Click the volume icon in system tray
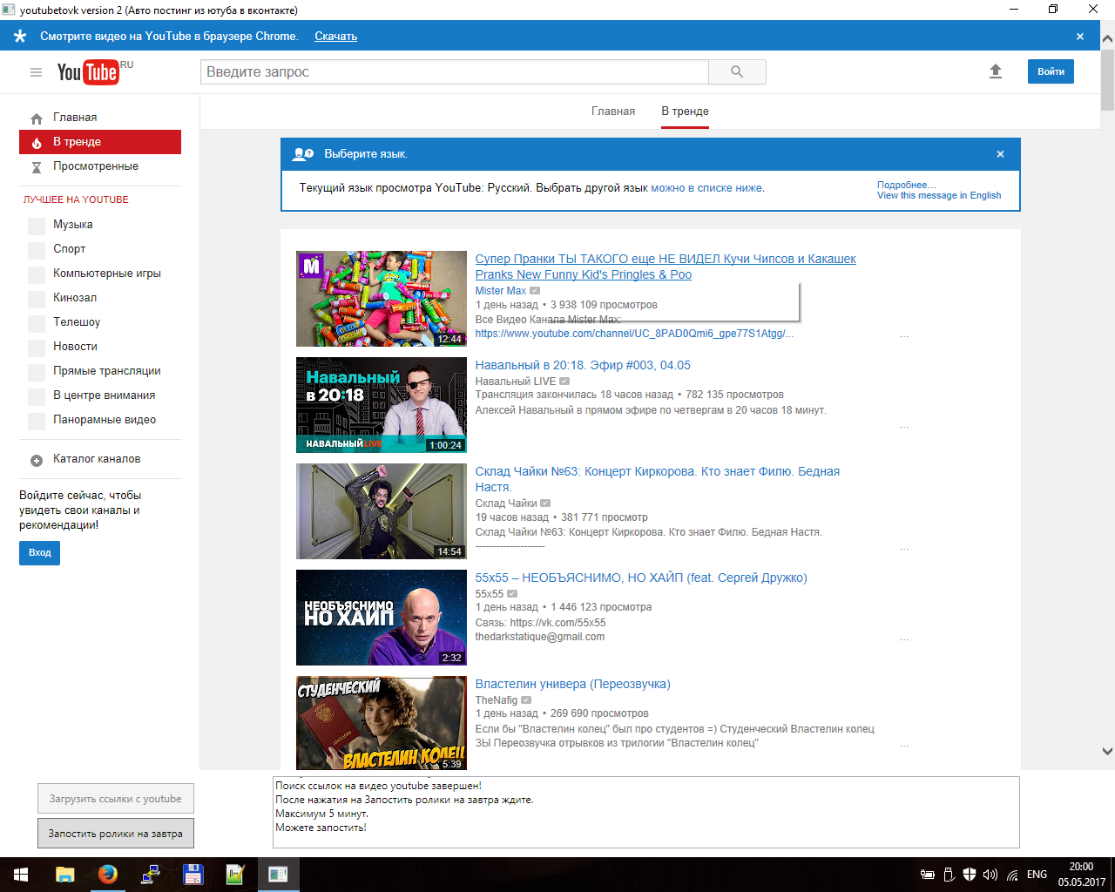The width and height of the screenshot is (1115, 892). pyautogui.click(x=990, y=875)
